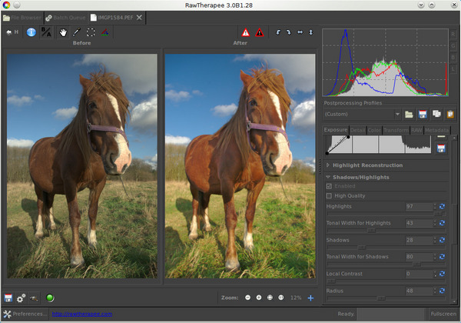The height and width of the screenshot is (323, 461).
Task: Select the Crop selection tool
Action: [x=91, y=32]
